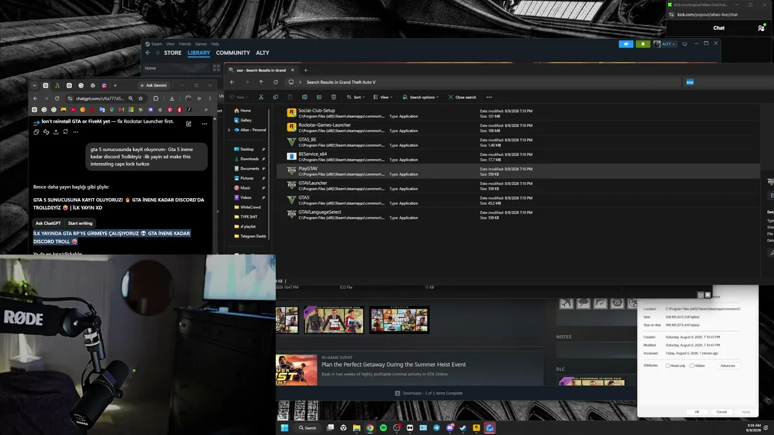Open the View dropdown in File Explorer
This screenshot has height=435, width=774.
(382, 97)
